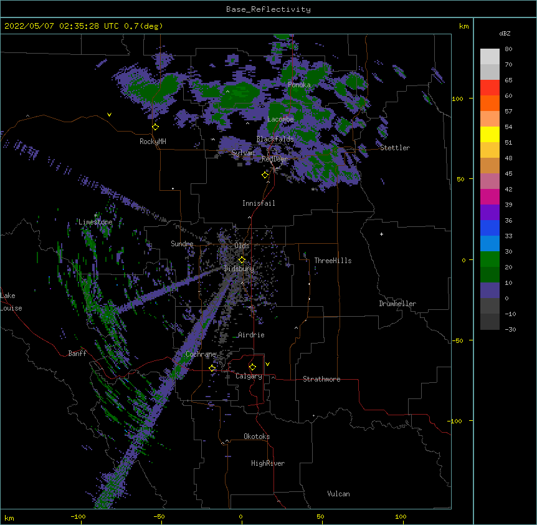Click the yellow diamond marker below Olds
537x525 pixels.
pyautogui.click(x=242, y=260)
